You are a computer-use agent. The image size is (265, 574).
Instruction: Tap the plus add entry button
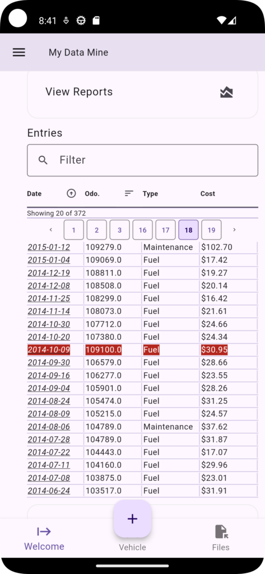pyautogui.click(x=132, y=519)
